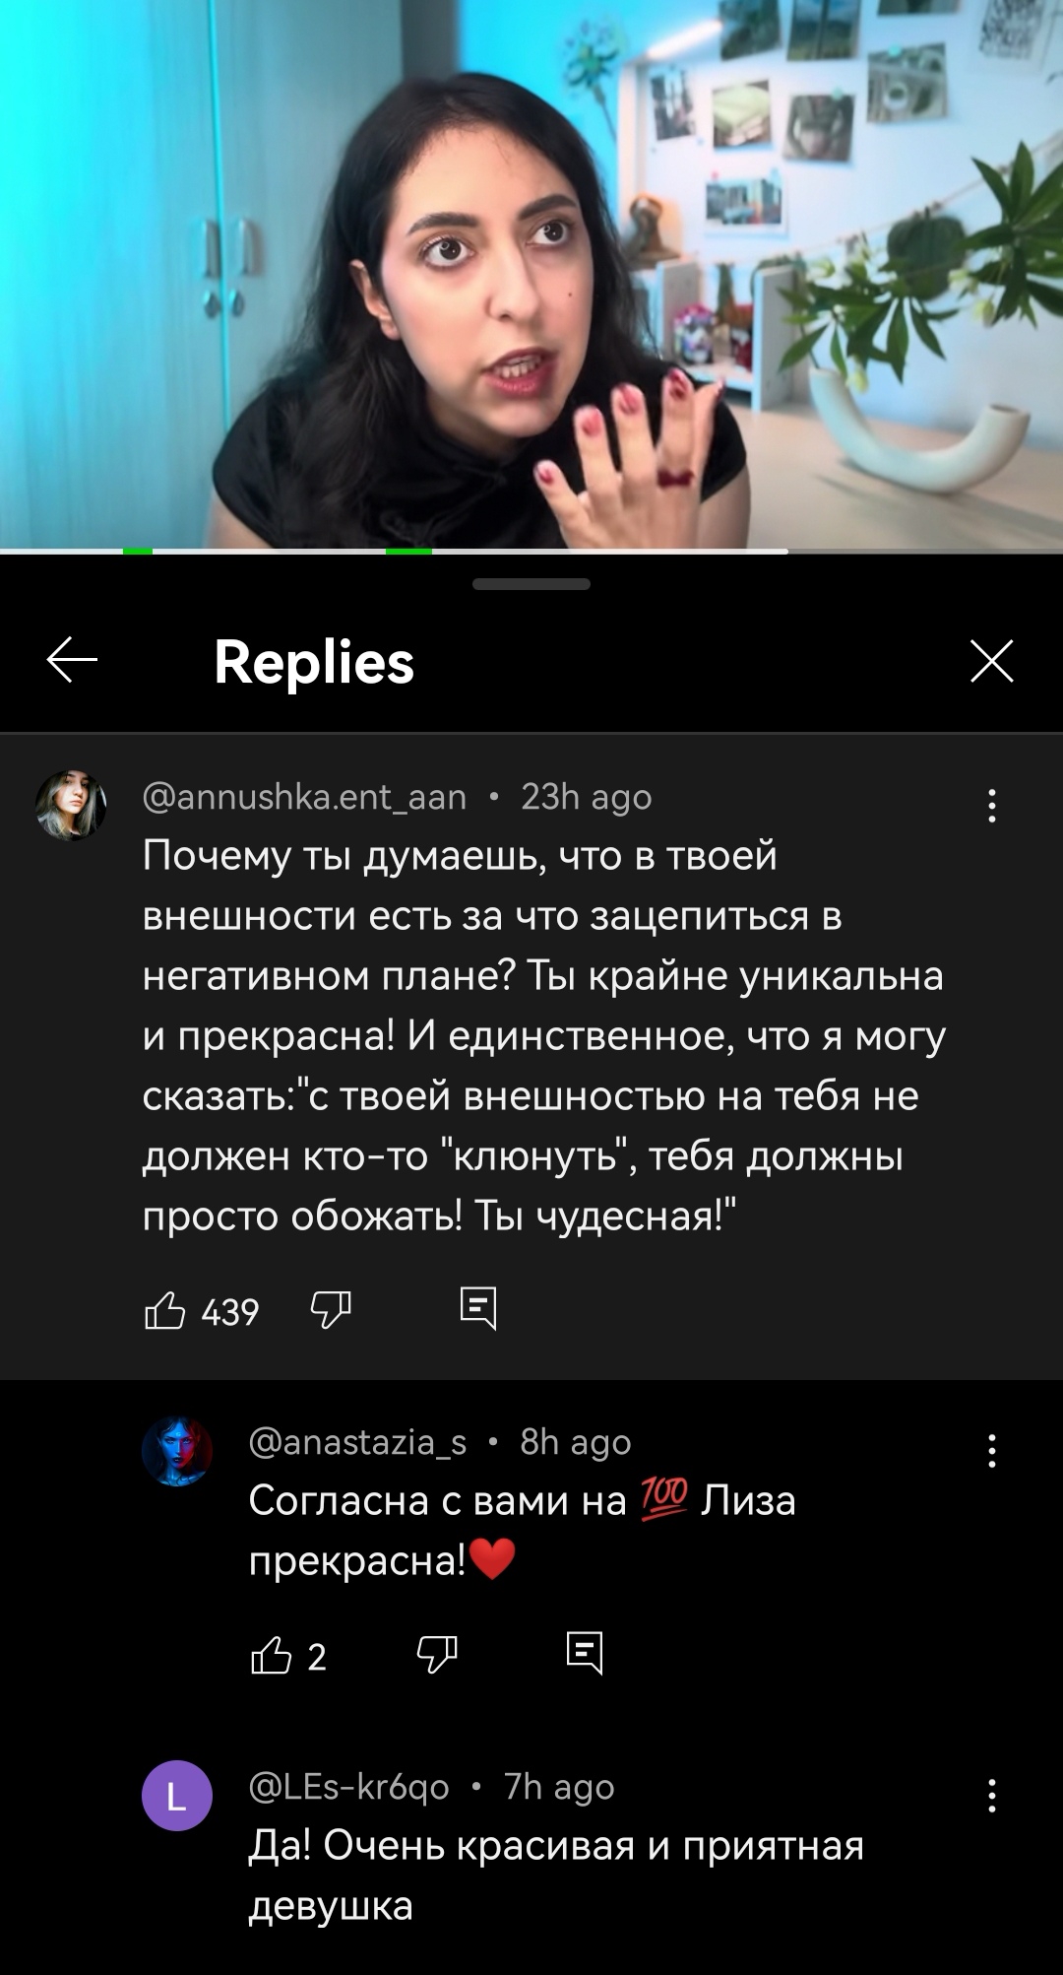The height and width of the screenshot is (1975, 1063).
Task: Tap the video player area
Action: click(531, 273)
